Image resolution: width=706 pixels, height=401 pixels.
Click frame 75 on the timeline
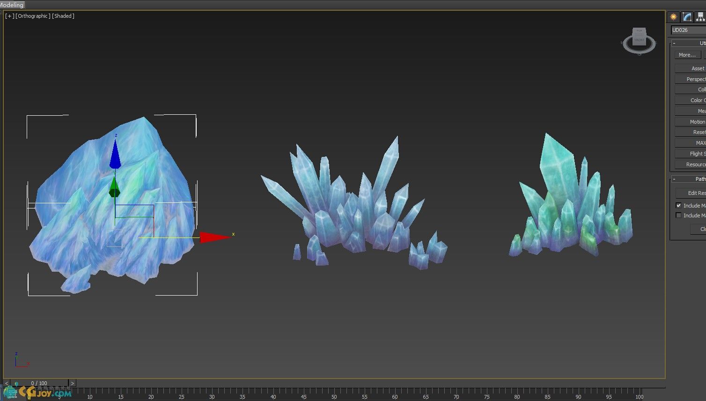coord(486,396)
